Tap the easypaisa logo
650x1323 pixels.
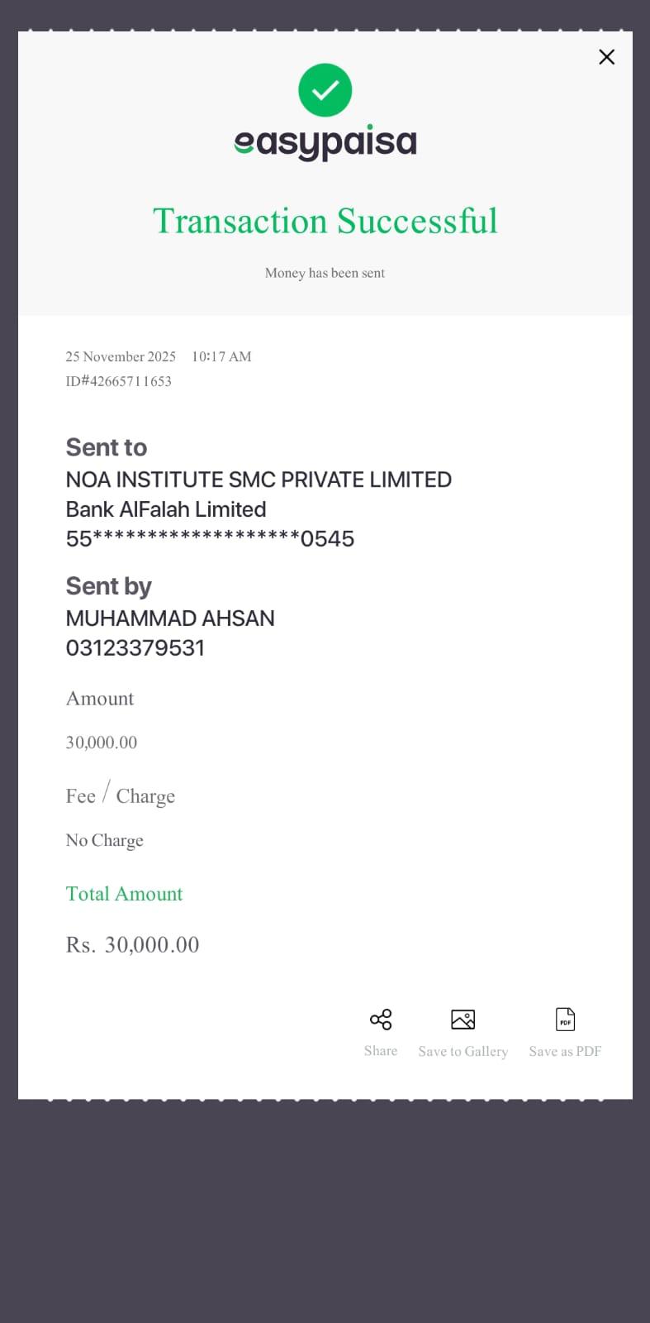(x=325, y=143)
